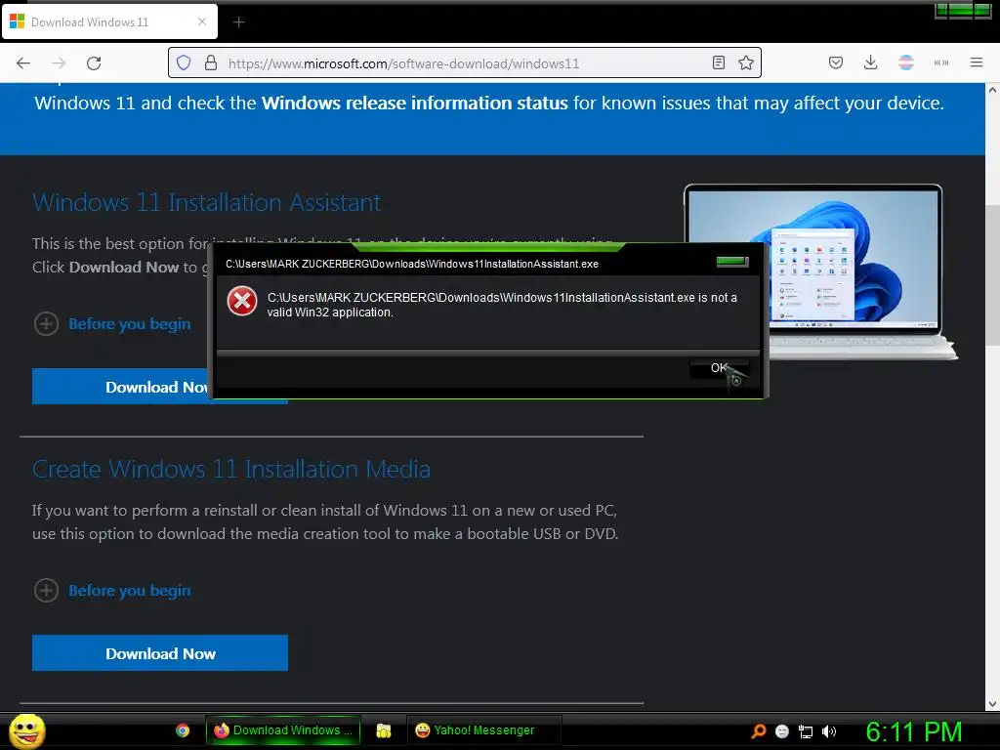Close the Download Windows 11 tab
This screenshot has height=750, width=1000.
[201, 21]
